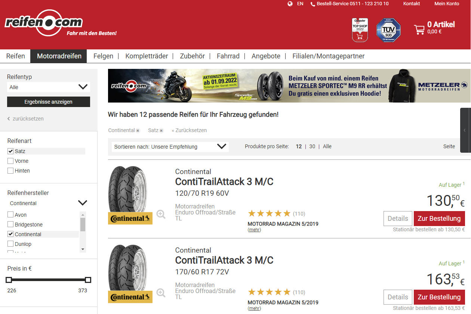
Task: Click mehr under the first Motorrad Magazin test
Action: point(255,230)
